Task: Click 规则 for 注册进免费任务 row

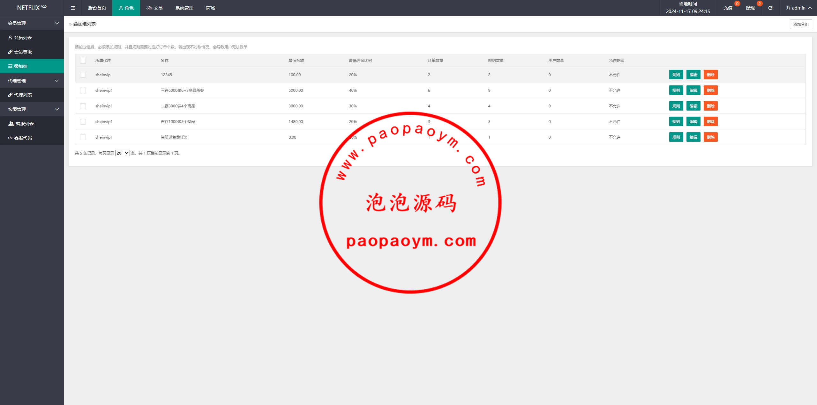Action: coord(676,137)
